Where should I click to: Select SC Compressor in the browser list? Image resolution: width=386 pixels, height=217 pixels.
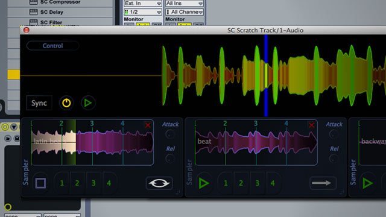click(60, 2)
